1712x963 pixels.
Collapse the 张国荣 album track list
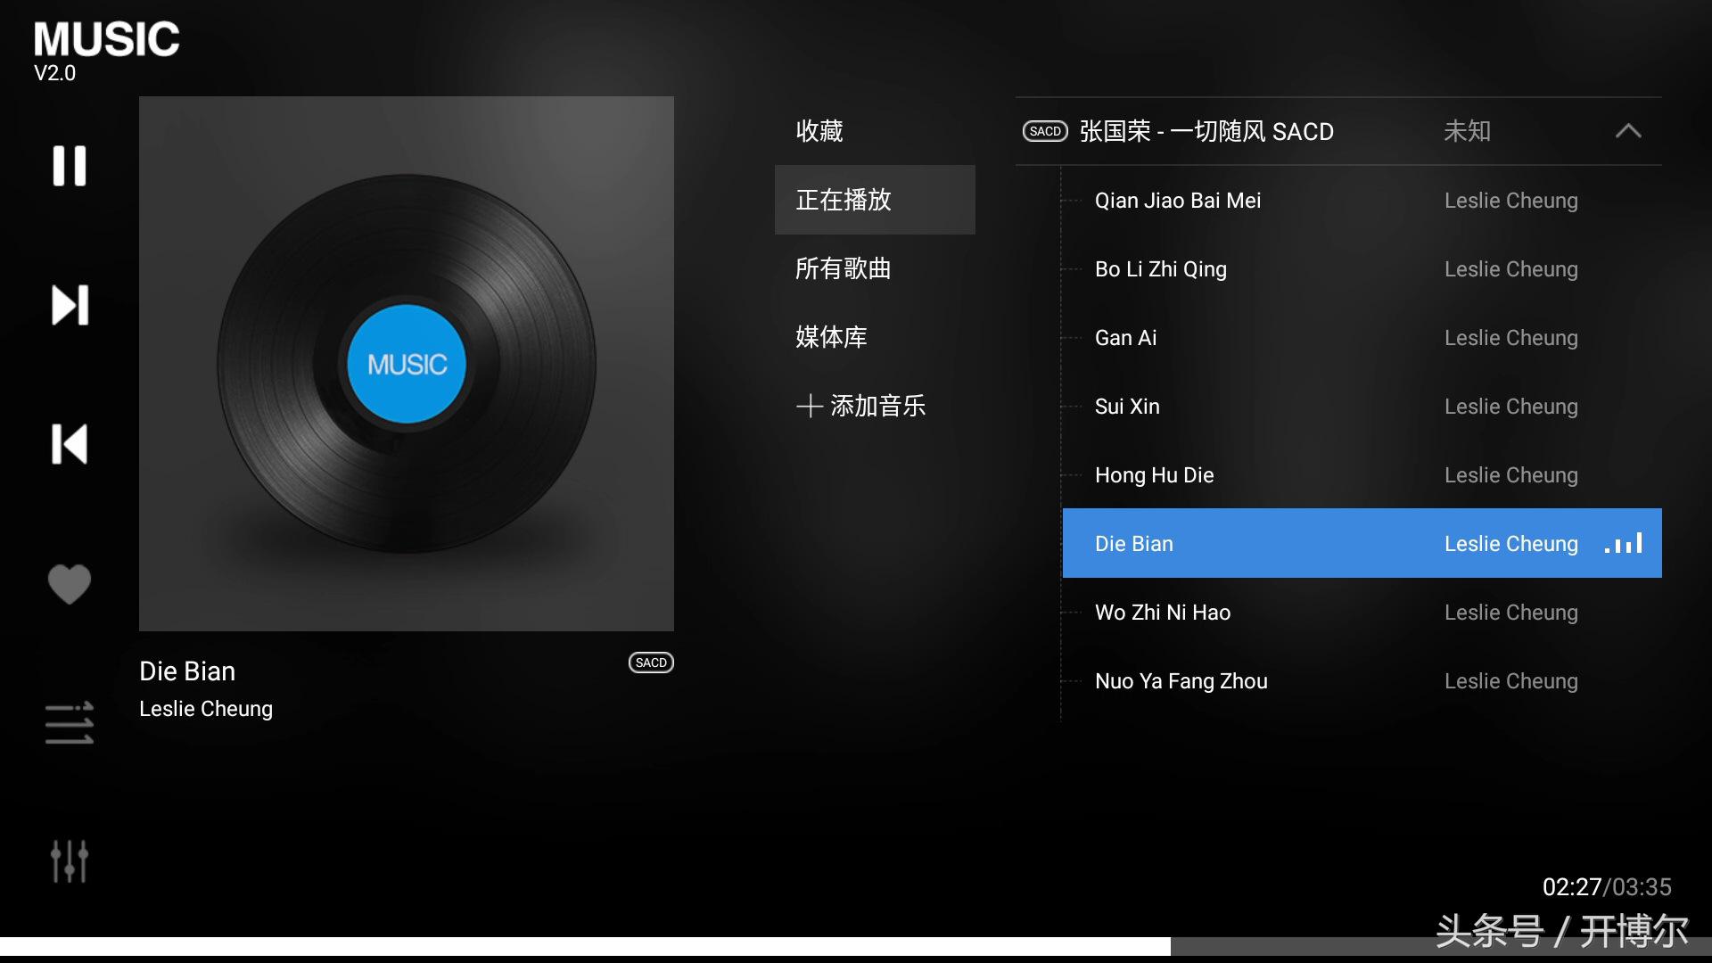pos(1628,131)
